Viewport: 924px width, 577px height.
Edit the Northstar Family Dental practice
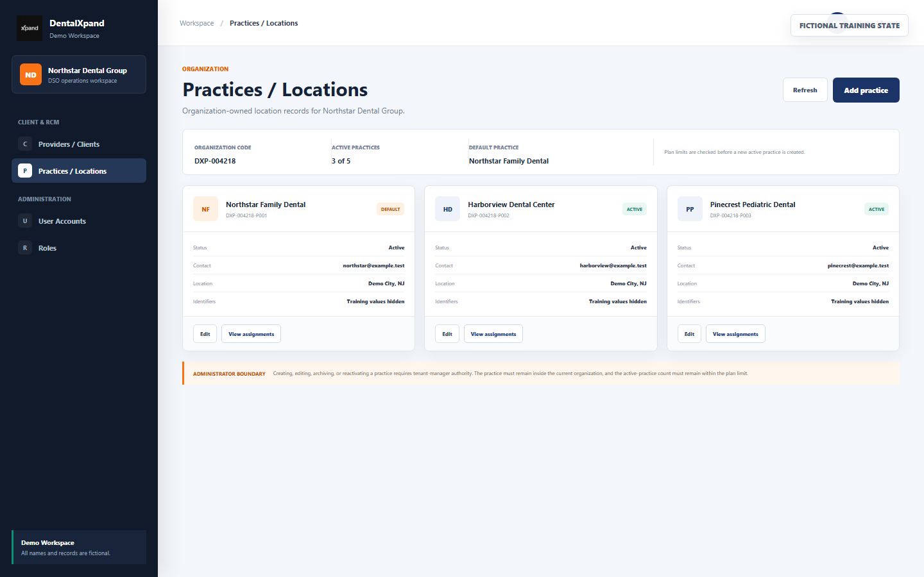click(x=205, y=334)
